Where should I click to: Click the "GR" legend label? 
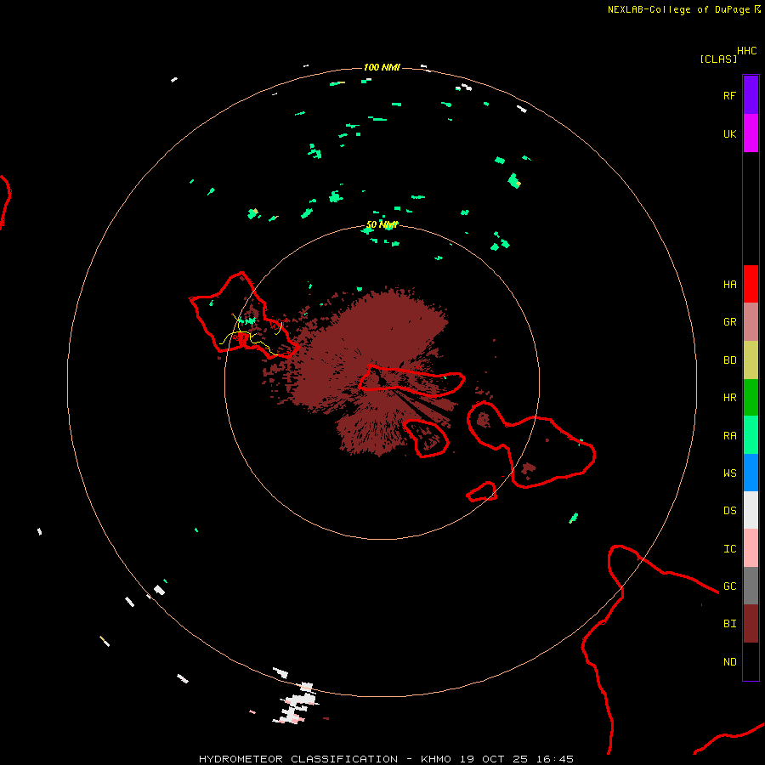(729, 322)
